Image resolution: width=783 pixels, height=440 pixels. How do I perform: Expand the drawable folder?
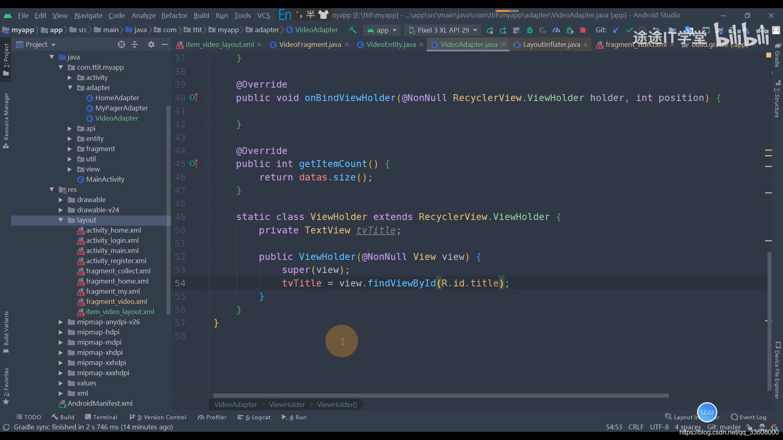pyautogui.click(x=61, y=200)
